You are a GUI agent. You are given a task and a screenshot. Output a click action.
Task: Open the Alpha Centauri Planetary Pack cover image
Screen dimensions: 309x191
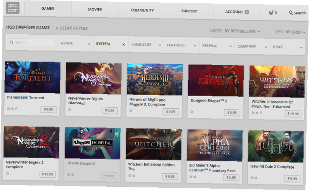215,145
